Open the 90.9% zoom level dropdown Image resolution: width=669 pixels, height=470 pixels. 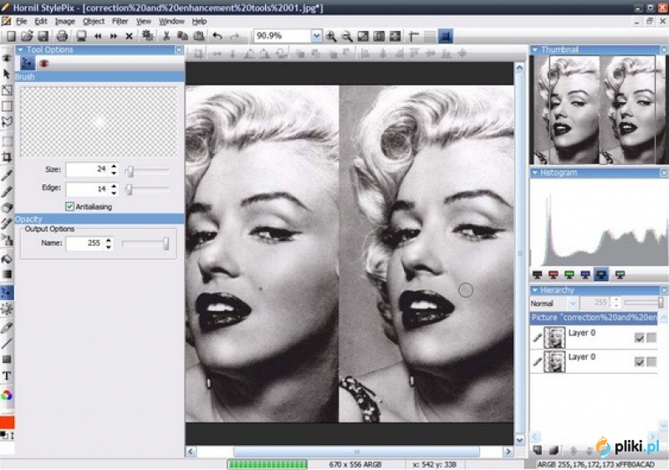[x=316, y=36]
